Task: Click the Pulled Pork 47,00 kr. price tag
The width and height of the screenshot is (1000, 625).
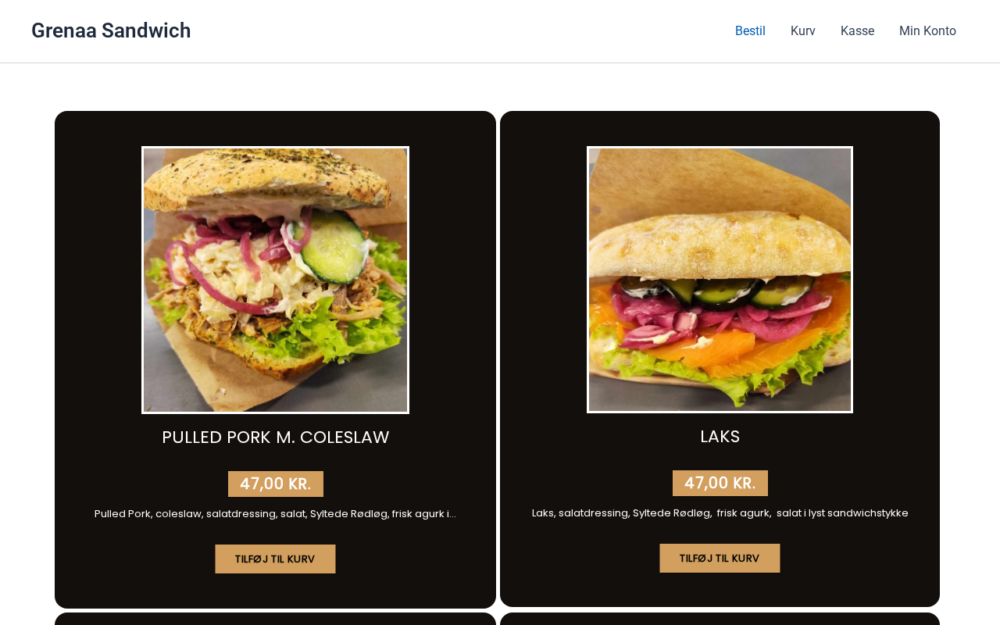Action: click(x=275, y=484)
